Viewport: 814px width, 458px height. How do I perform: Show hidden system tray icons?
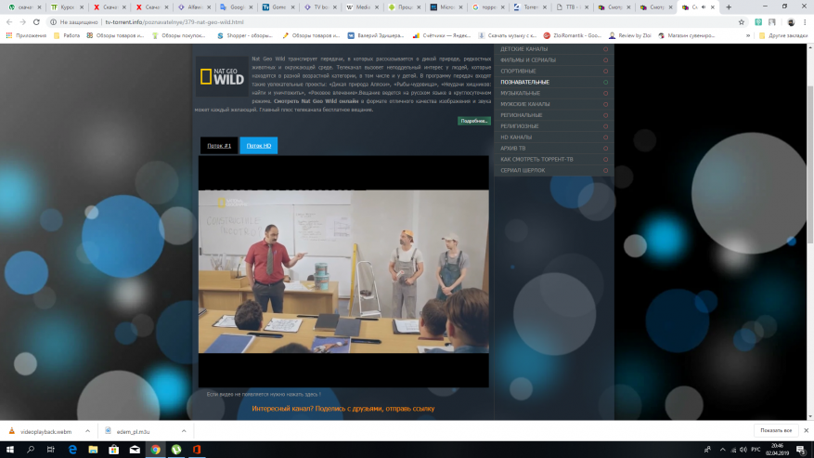click(x=723, y=450)
